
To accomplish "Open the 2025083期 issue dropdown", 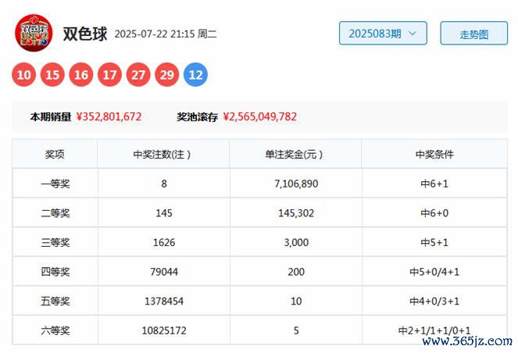I will point(383,34).
